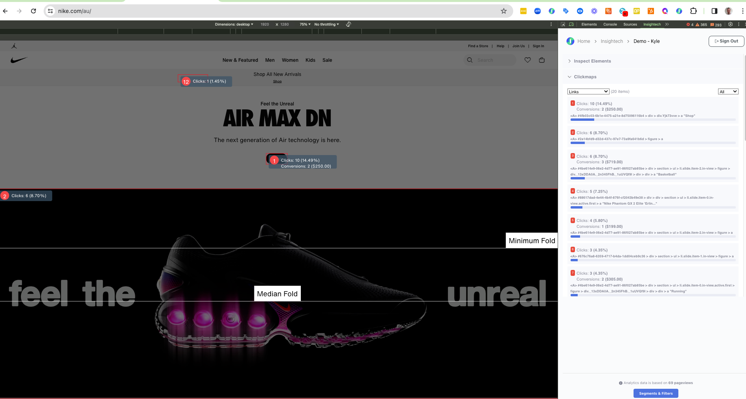Click the Jordan jumpman logo icon

14,46
